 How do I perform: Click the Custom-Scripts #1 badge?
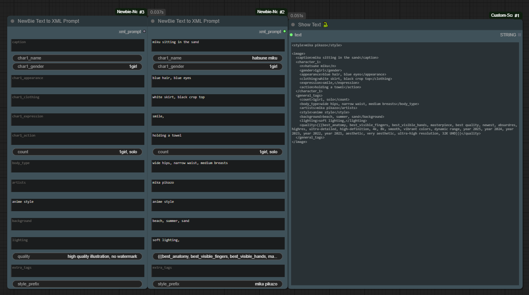point(505,15)
